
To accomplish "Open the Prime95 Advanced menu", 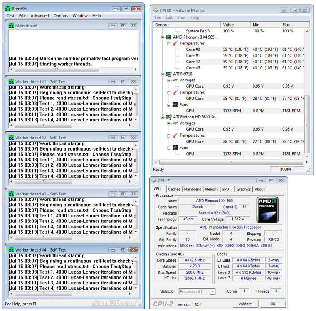I will point(39,16).
